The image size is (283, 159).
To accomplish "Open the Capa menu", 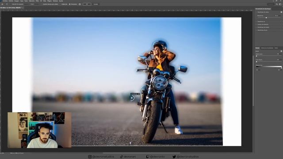I will click(x=22, y=1).
